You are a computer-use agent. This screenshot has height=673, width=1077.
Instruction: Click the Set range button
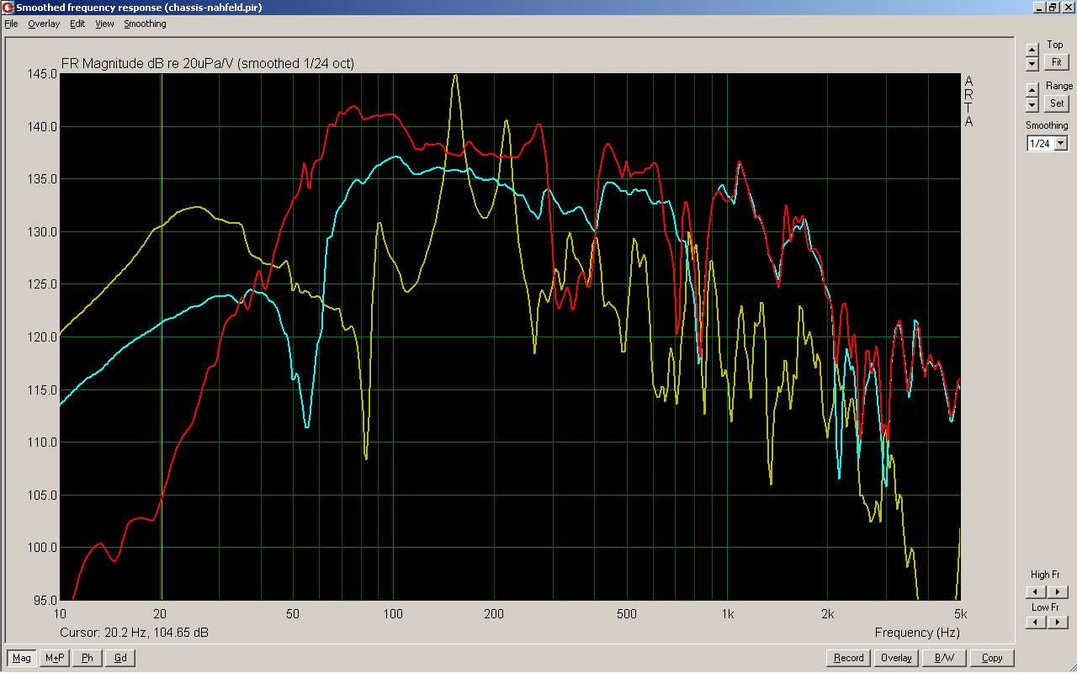[x=1056, y=103]
